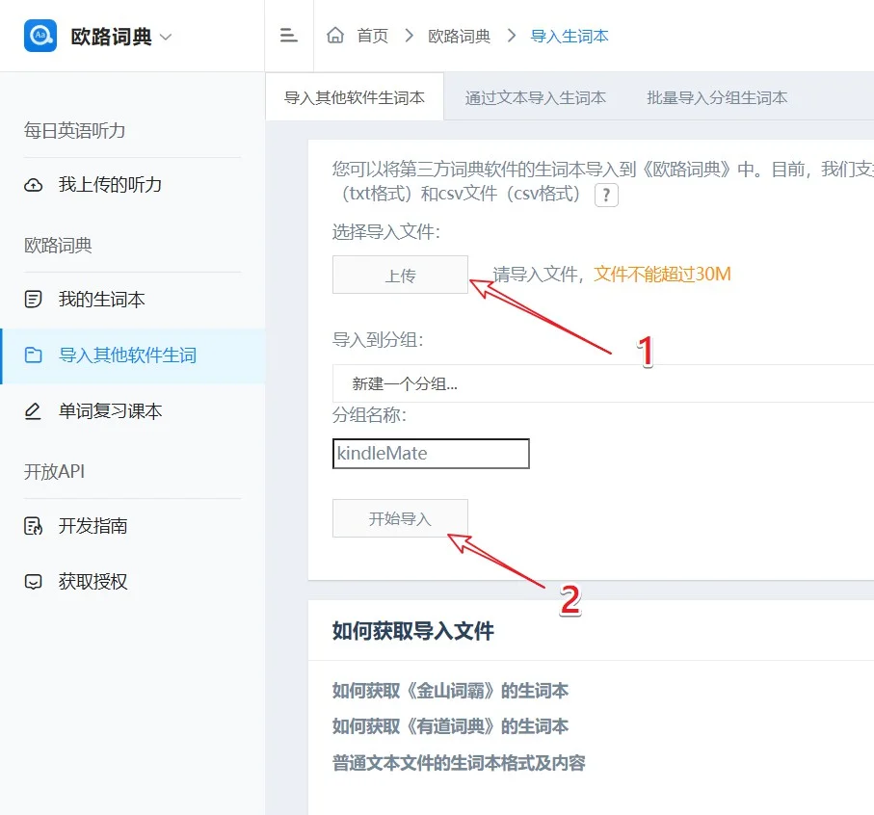
Task: Select 导入其他软件生词 sidebar item
Action: [127, 355]
